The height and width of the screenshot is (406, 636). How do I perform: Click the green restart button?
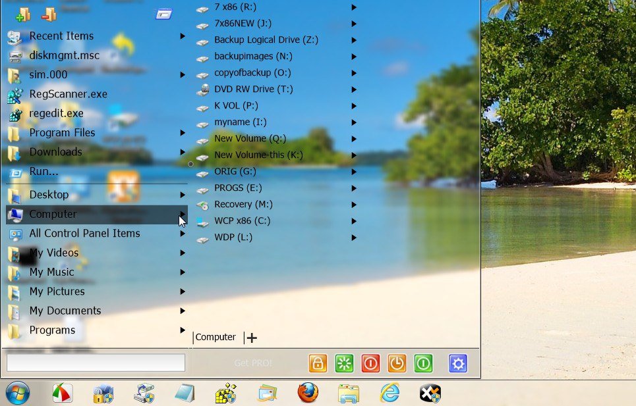point(344,363)
